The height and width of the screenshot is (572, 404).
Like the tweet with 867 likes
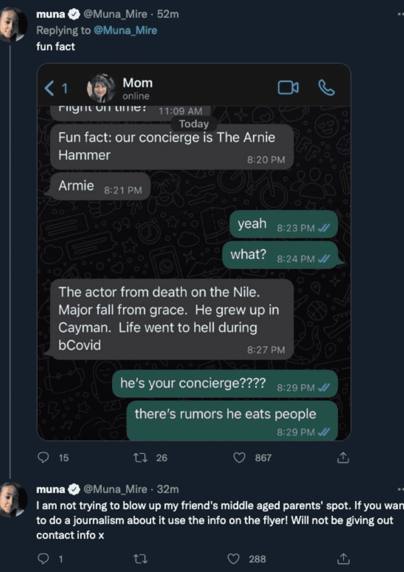[x=239, y=457]
